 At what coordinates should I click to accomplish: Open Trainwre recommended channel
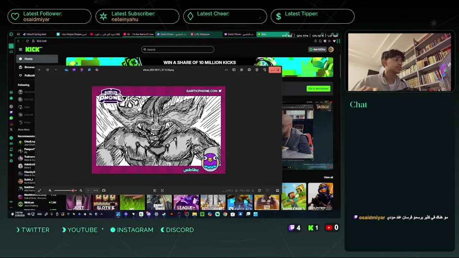(x=27, y=158)
